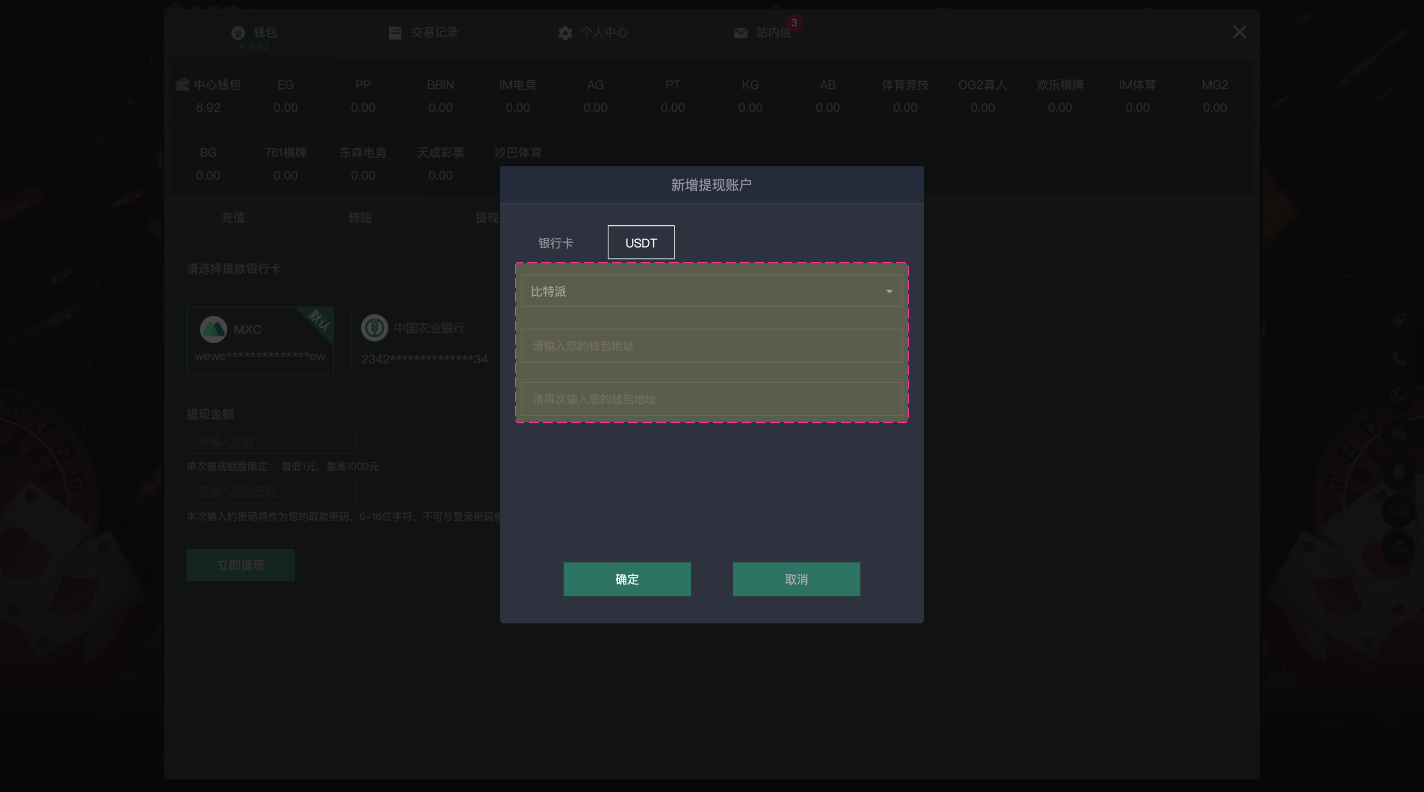Click the personal center gear icon
The height and width of the screenshot is (792, 1424).
tap(564, 33)
